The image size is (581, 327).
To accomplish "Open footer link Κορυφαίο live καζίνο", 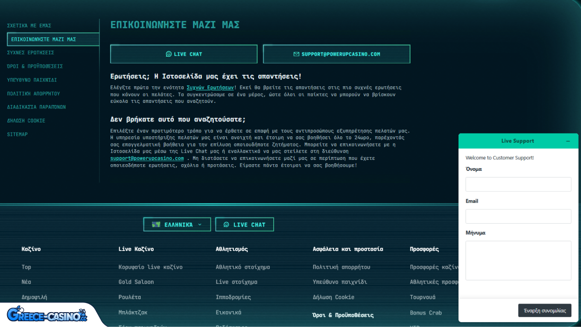I will [150, 267].
